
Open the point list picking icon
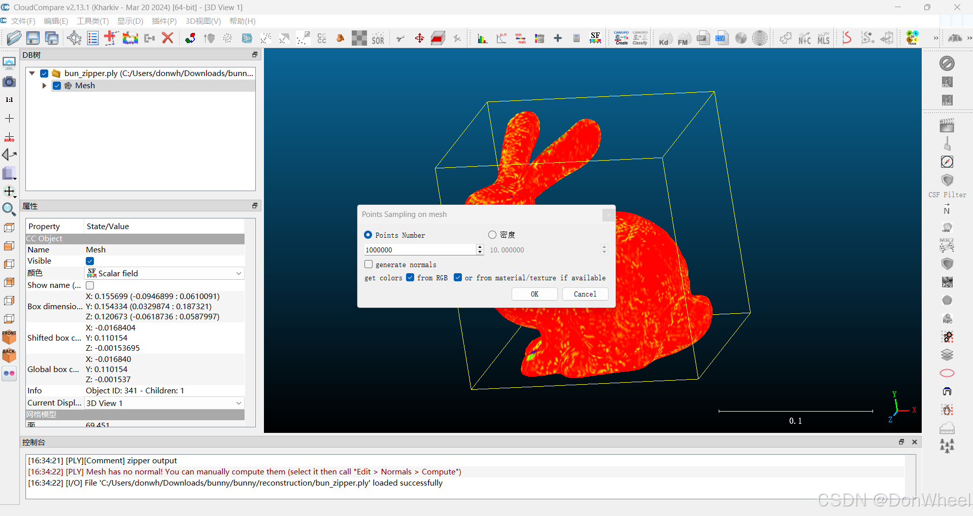[x=93, y=38]
